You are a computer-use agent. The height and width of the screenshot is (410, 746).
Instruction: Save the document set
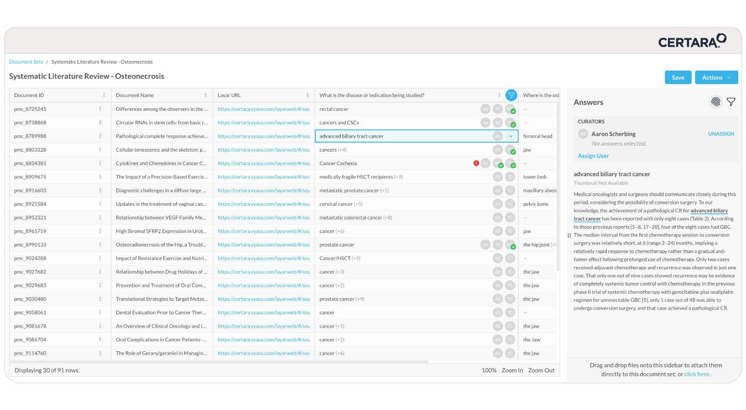pos(678,78)
